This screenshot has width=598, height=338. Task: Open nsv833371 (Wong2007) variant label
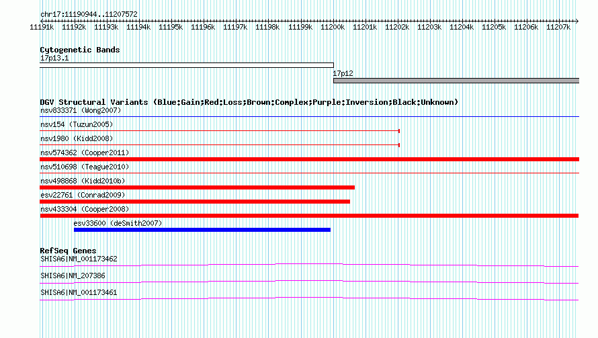coord(81,110)
